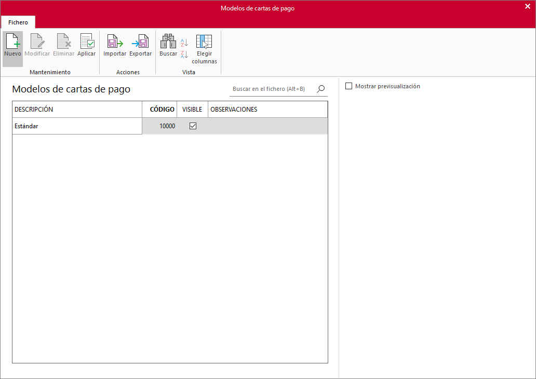The width and height of the screenshot is (536, 379).
Task: Click the empty Observaciones cell of Estándar
Action: point(267,126)
